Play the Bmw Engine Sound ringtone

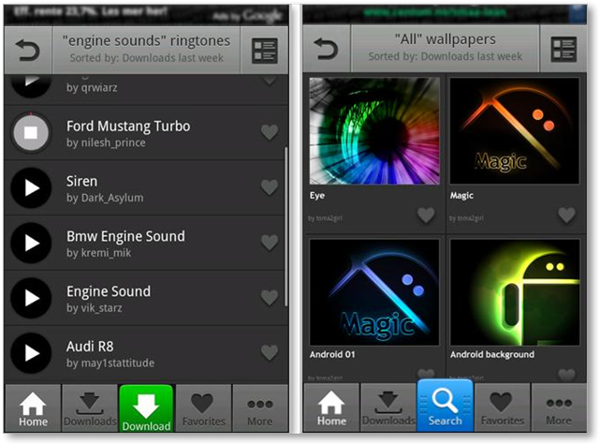31,243
